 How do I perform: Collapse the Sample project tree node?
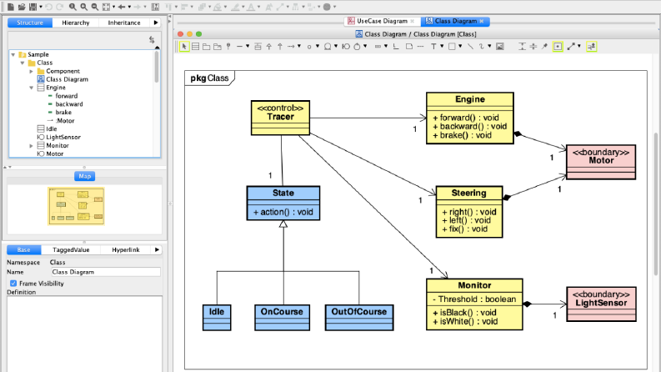(13, 54)
